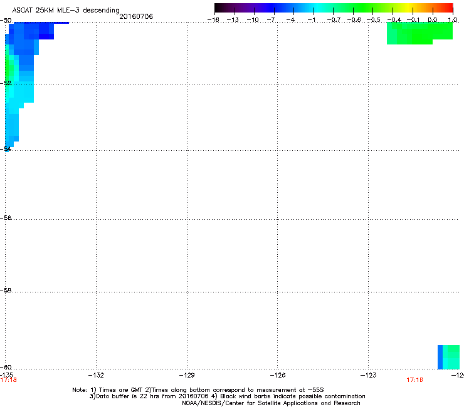
Task: Click the 'ASCAT 25KM MLE-3 descending' title
Action: (66, 10)
